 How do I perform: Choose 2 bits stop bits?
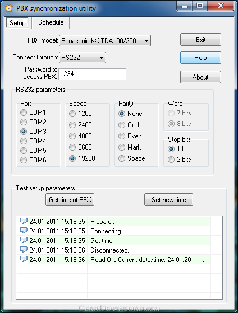(x=171, y=160)
